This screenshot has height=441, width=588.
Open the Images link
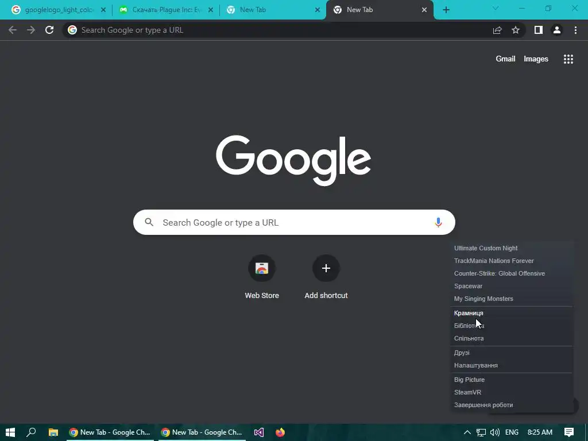pyautogui.click(x=536, y=59)
